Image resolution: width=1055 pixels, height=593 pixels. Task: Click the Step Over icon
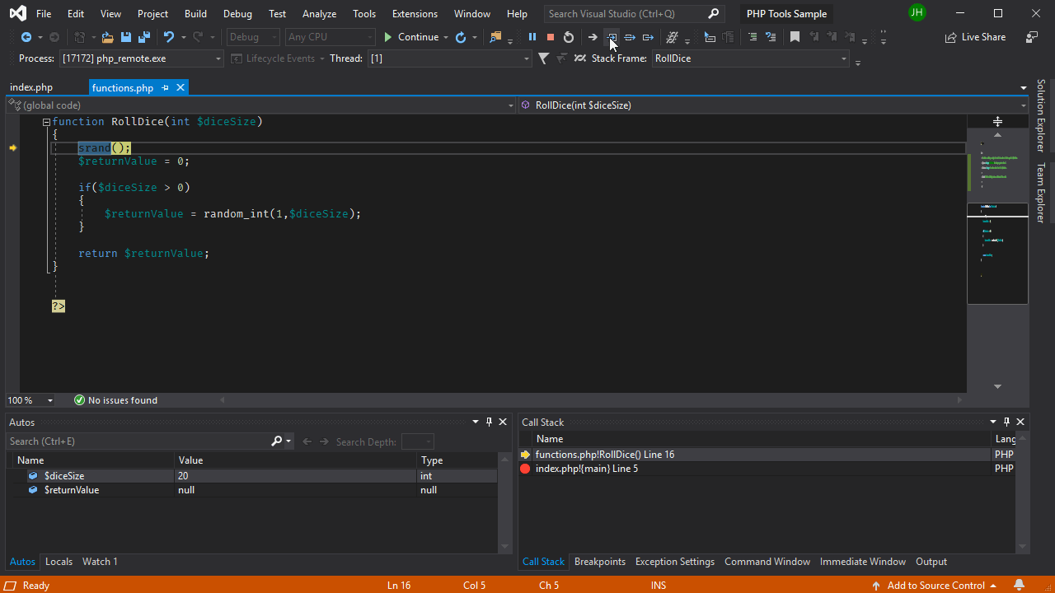(x=630, y=37)
